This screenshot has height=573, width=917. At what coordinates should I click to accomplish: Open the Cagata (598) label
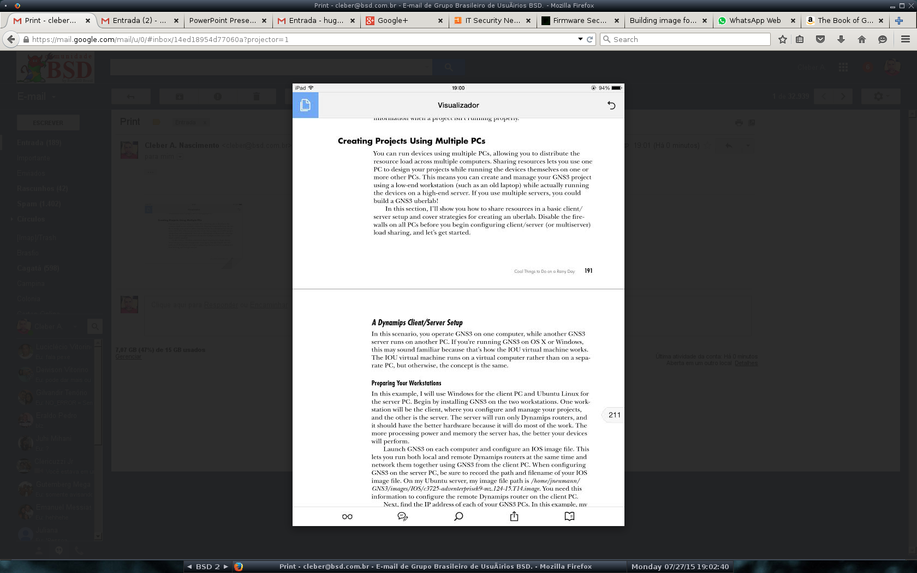[x=38, y=268]
